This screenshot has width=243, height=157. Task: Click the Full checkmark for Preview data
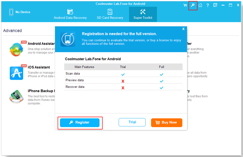click(x=161, y=81)
